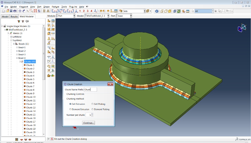Switch to the Results tab
251x143 pixels.
[x=14, y=16]
